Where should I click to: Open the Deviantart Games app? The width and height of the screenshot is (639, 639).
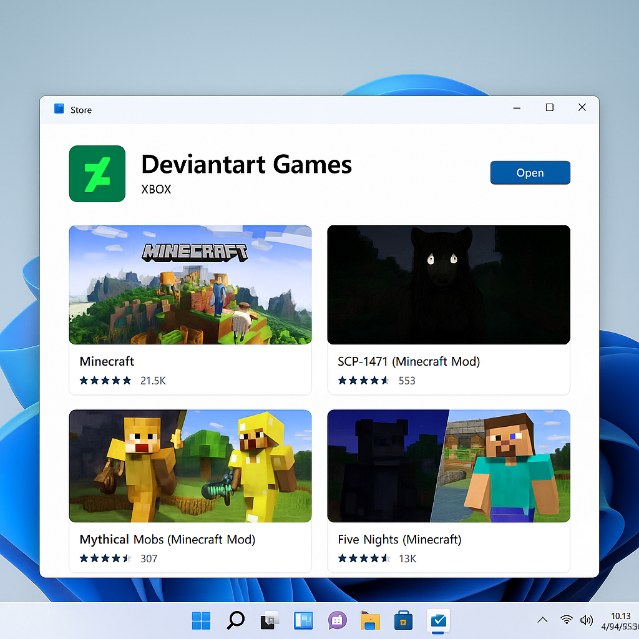click(530, 172)
